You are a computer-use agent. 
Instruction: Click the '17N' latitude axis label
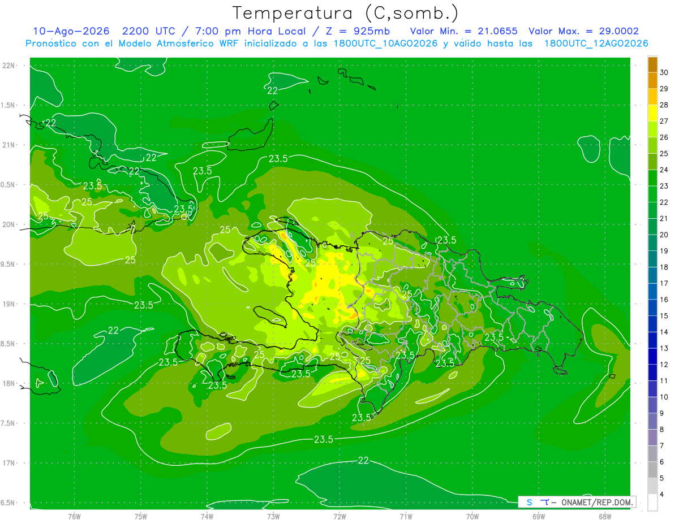pyautogui.click(x=8, y=463)
